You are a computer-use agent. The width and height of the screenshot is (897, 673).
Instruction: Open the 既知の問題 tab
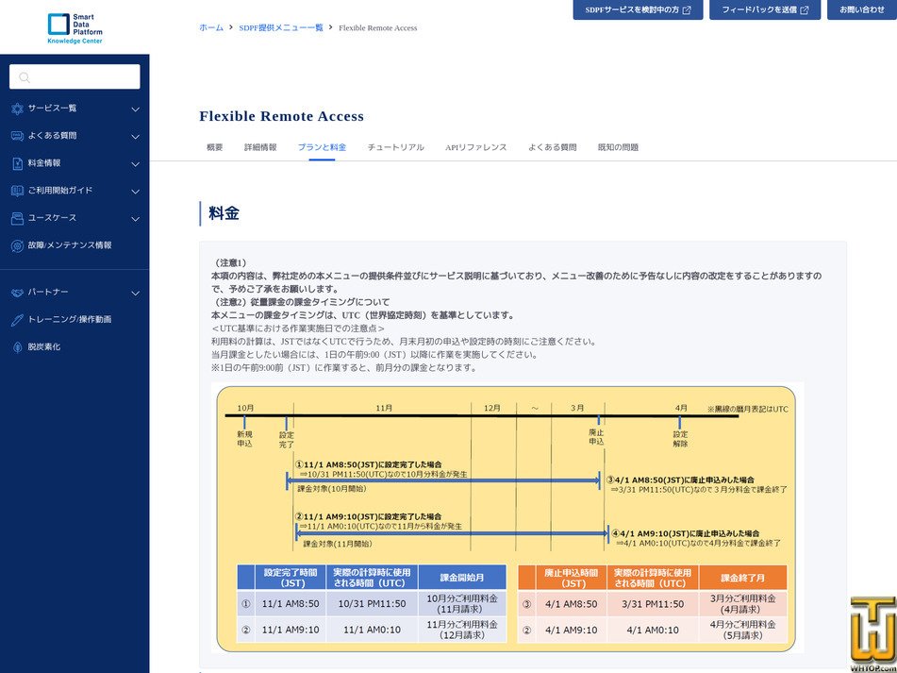[x=618, y=147]
